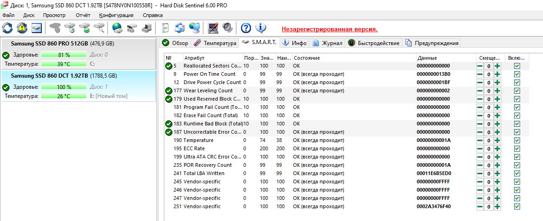Click green check icon of Used Reserved Block

coord(168,99)
